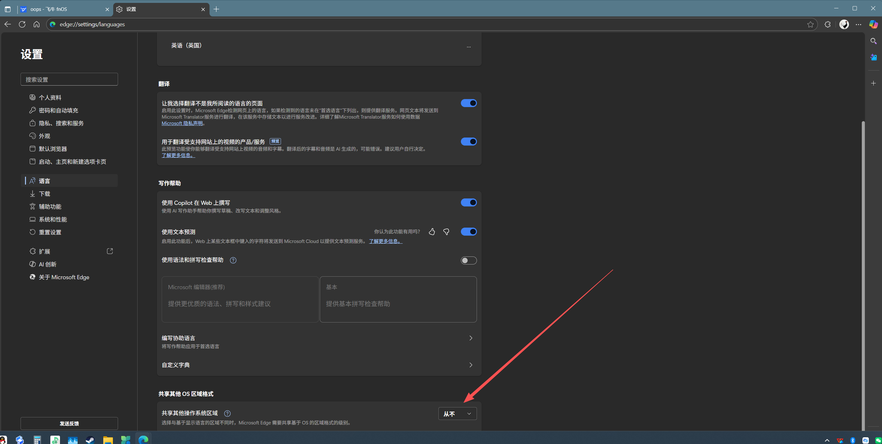The image size is (882, 444).
Task: Turn off 使用文本预测 toggle
Action: 468,232
